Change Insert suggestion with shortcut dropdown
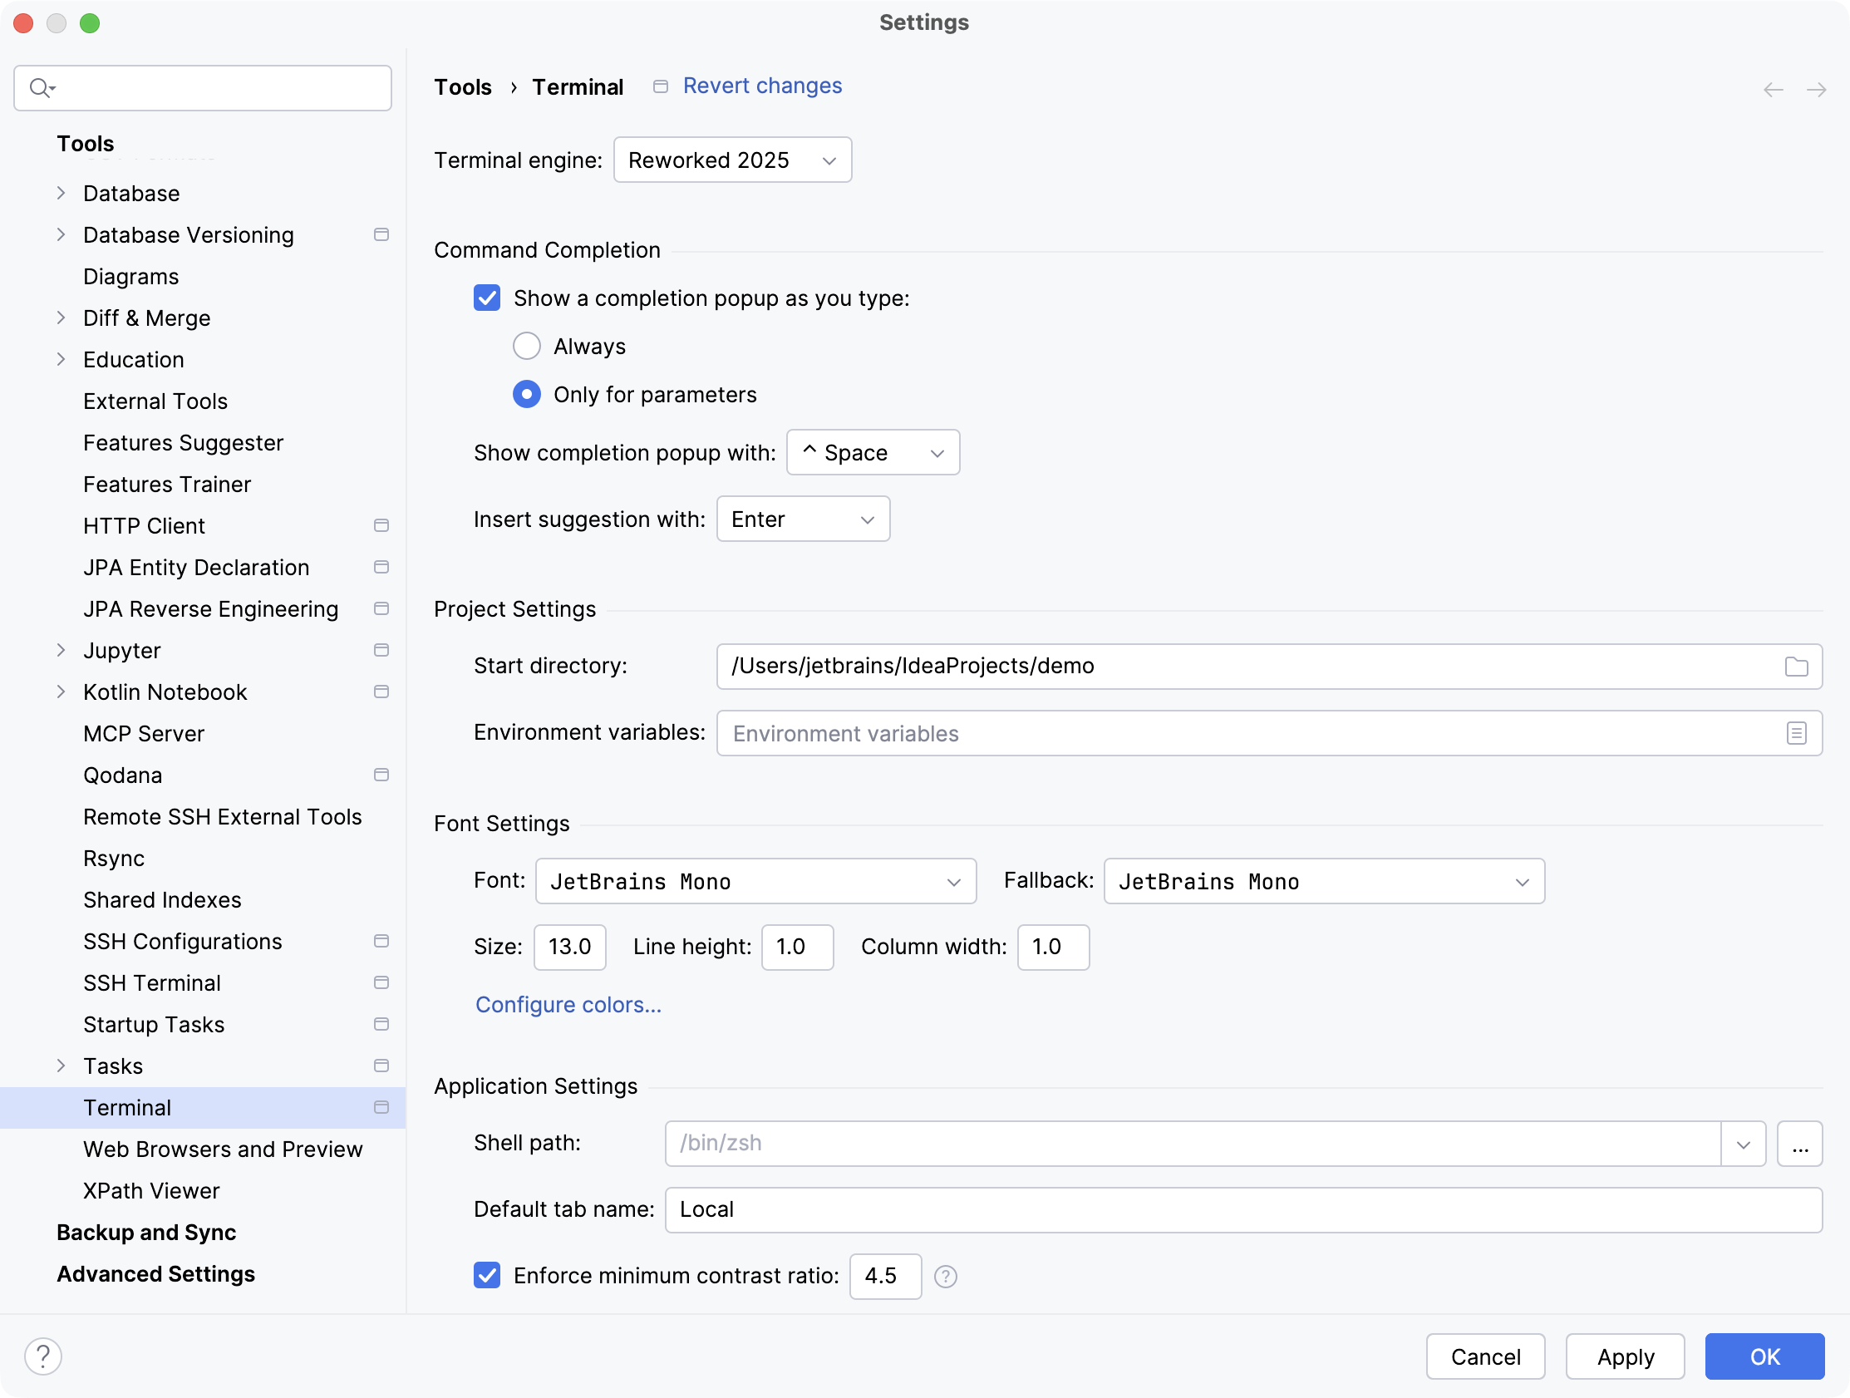 click(x=802, y=519)
